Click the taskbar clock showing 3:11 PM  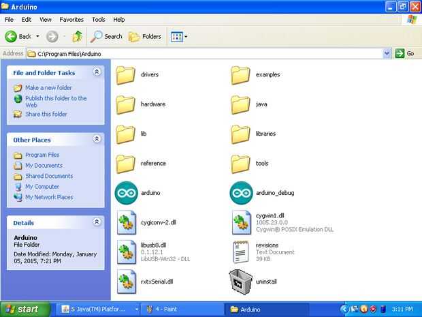(402, 309)
